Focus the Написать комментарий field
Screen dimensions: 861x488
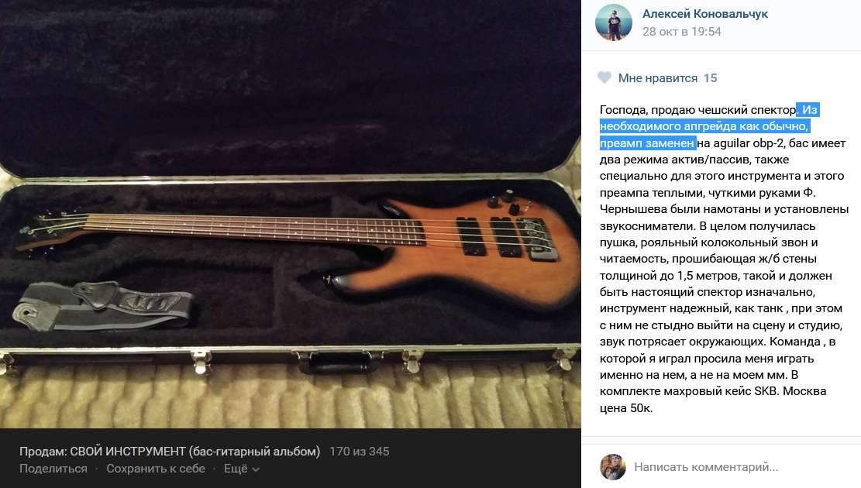[706, 467]
